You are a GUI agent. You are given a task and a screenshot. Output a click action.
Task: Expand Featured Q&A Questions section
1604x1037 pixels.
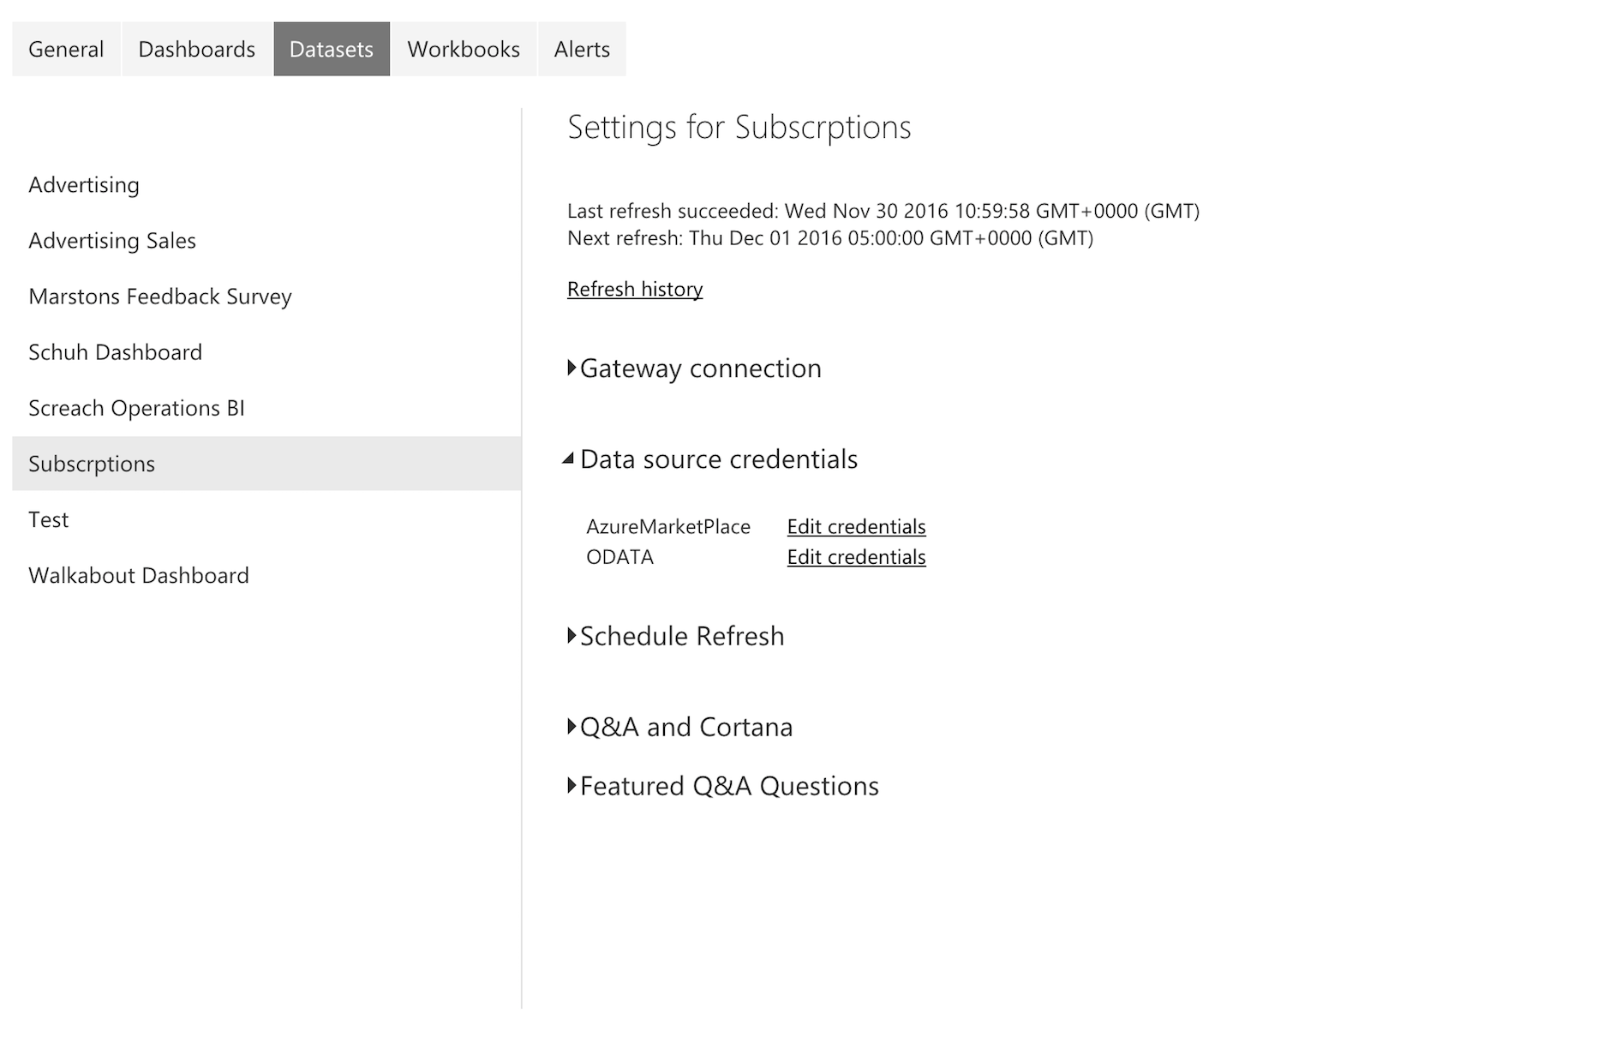(x=722, y=786)
